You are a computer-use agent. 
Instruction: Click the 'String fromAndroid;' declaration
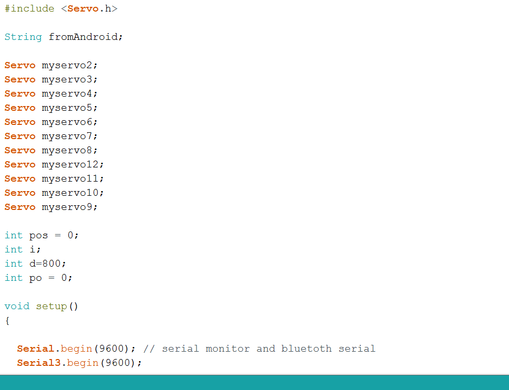point(64,37)
